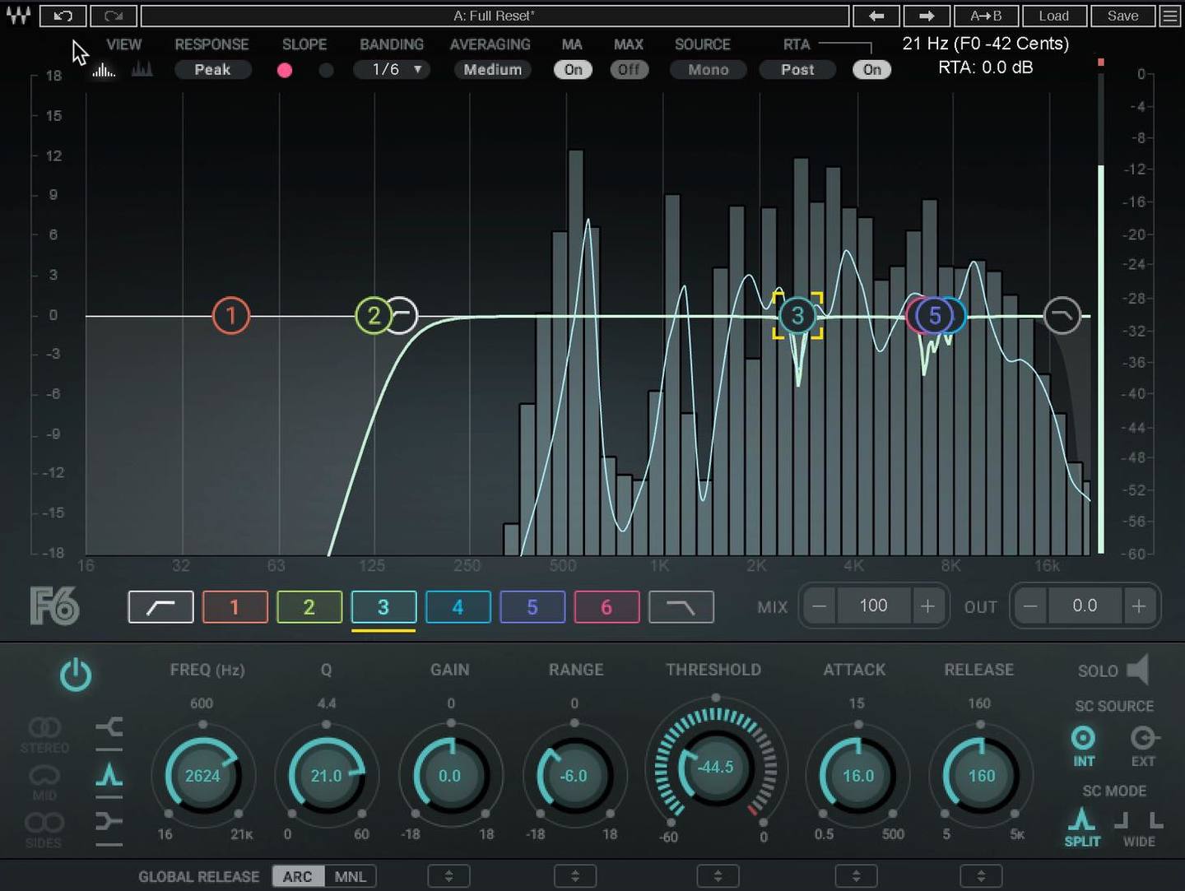This screenshot has width=1185, height=891.
Task: Click the arrows button below Threshold knob
Action: (718, 876)
